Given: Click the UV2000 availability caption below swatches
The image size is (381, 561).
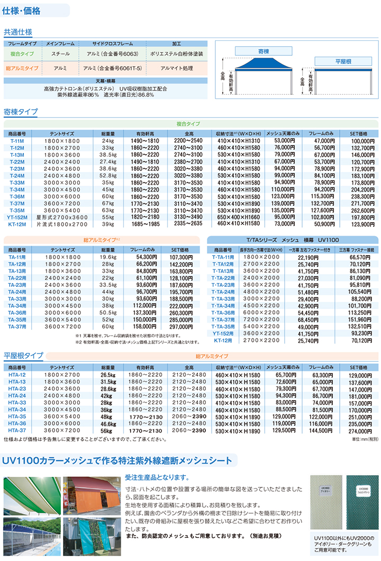Looking at the screenshot, I should click(x=344, y=544).
